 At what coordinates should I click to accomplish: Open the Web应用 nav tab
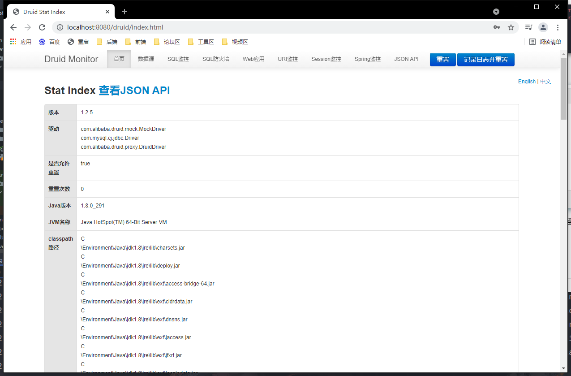(x=253, y=59)
